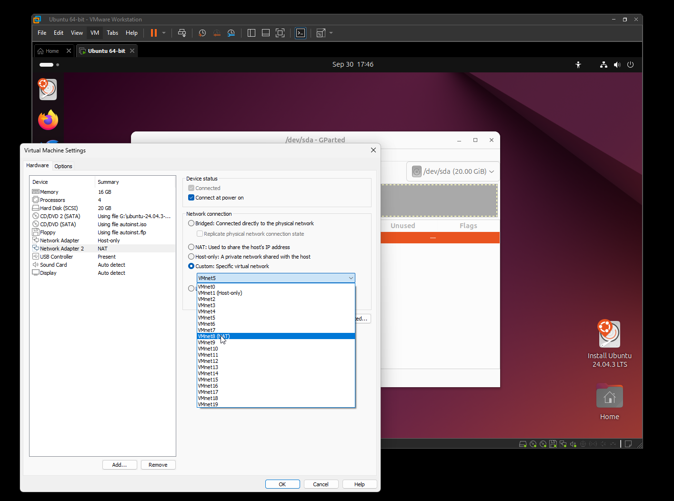Expand the stretch guest options arrow
The image size is (674, 501).
[331, 33]
